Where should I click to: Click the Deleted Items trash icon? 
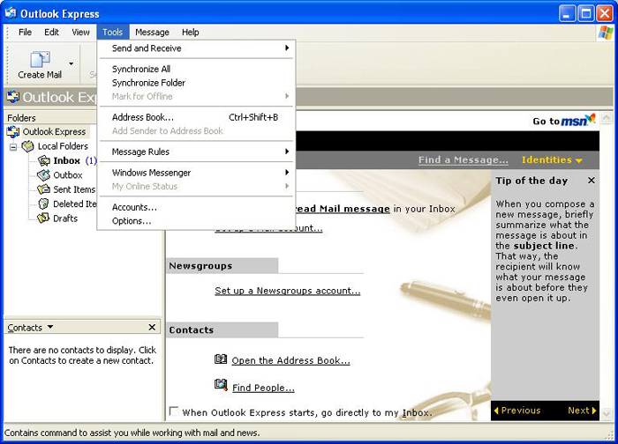pos(43,203)
